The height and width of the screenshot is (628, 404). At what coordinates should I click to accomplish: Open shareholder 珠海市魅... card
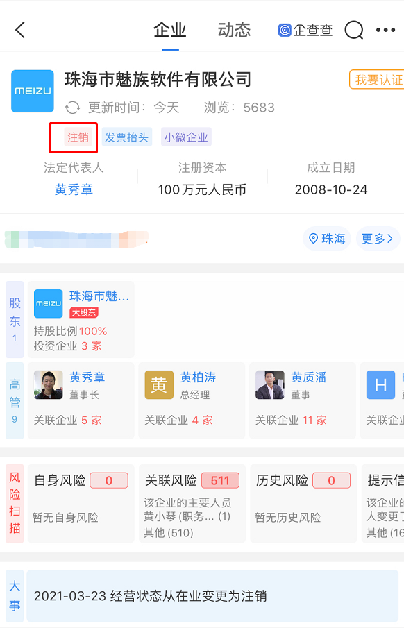click(x=81, y=320)
